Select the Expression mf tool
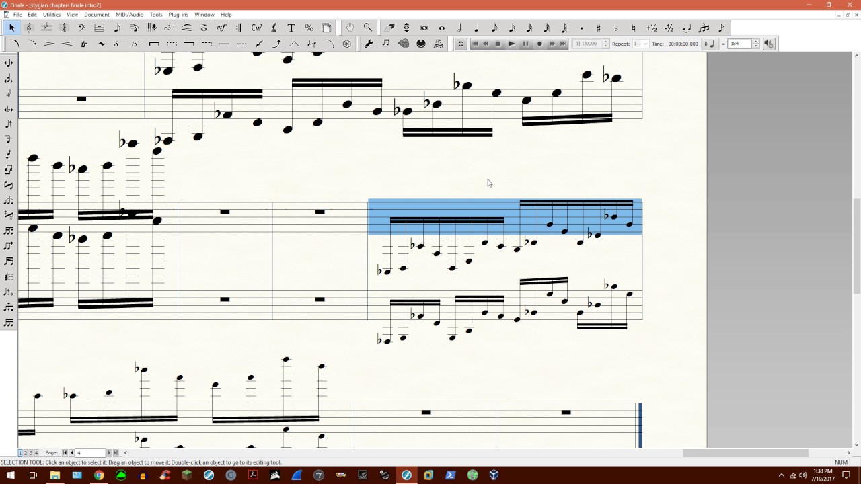This screenshot has width=861, height=484. tap(221, 28)
